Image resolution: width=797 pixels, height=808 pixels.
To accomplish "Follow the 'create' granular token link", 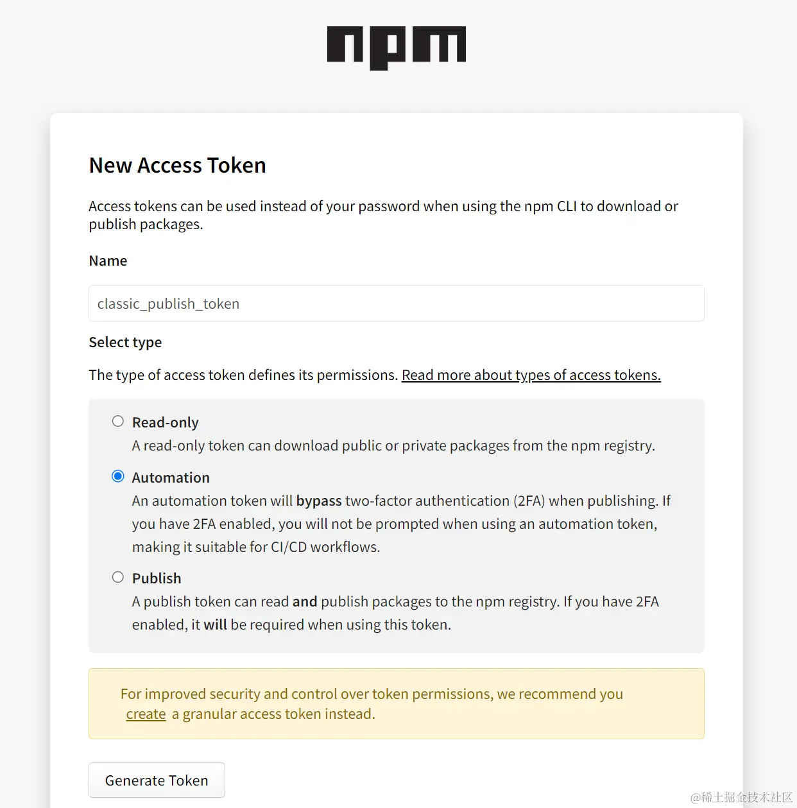I will (x=146, y=714).
